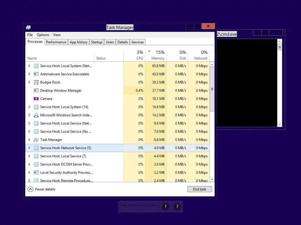
Task: Click the cmd.exe window scroll up arrow
Action: tap(280, 42)
